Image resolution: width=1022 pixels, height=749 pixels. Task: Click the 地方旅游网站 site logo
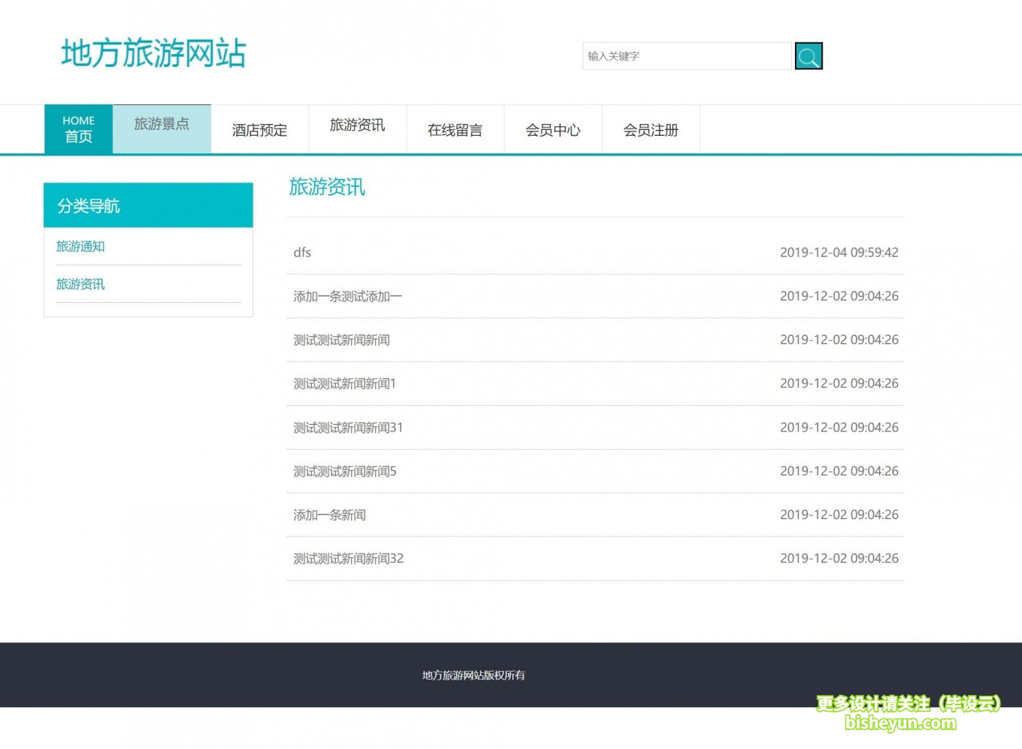[153, 53]
